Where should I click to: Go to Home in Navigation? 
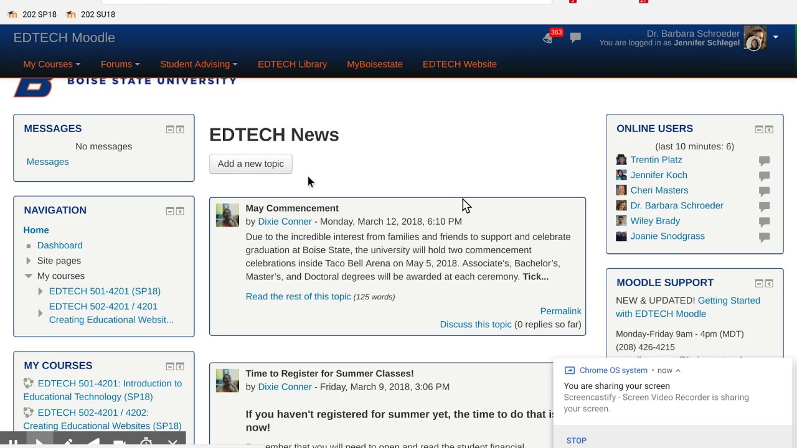pos(36,230)
